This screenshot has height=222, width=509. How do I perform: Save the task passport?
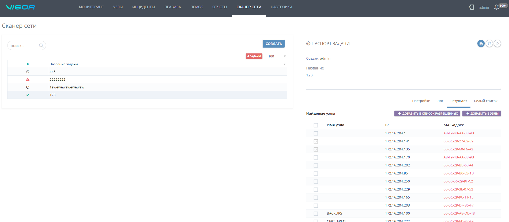click(481, 44)
